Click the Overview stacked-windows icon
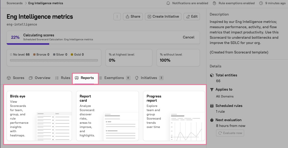The image size is (288, 148). point(31,78)
